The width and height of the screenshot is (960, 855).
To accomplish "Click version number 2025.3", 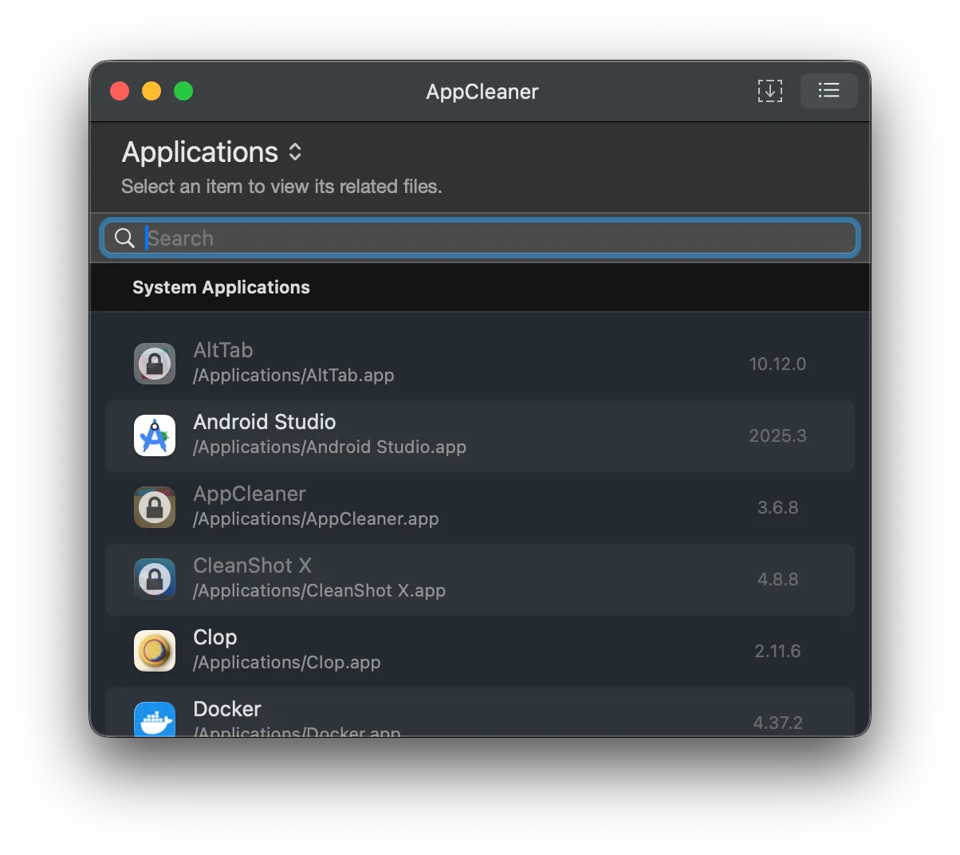I will [777, 435].
